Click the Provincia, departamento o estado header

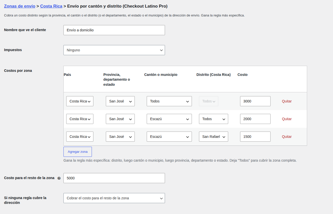(x=116, y=80)
